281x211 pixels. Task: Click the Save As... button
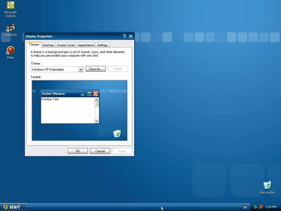[95, 69]
